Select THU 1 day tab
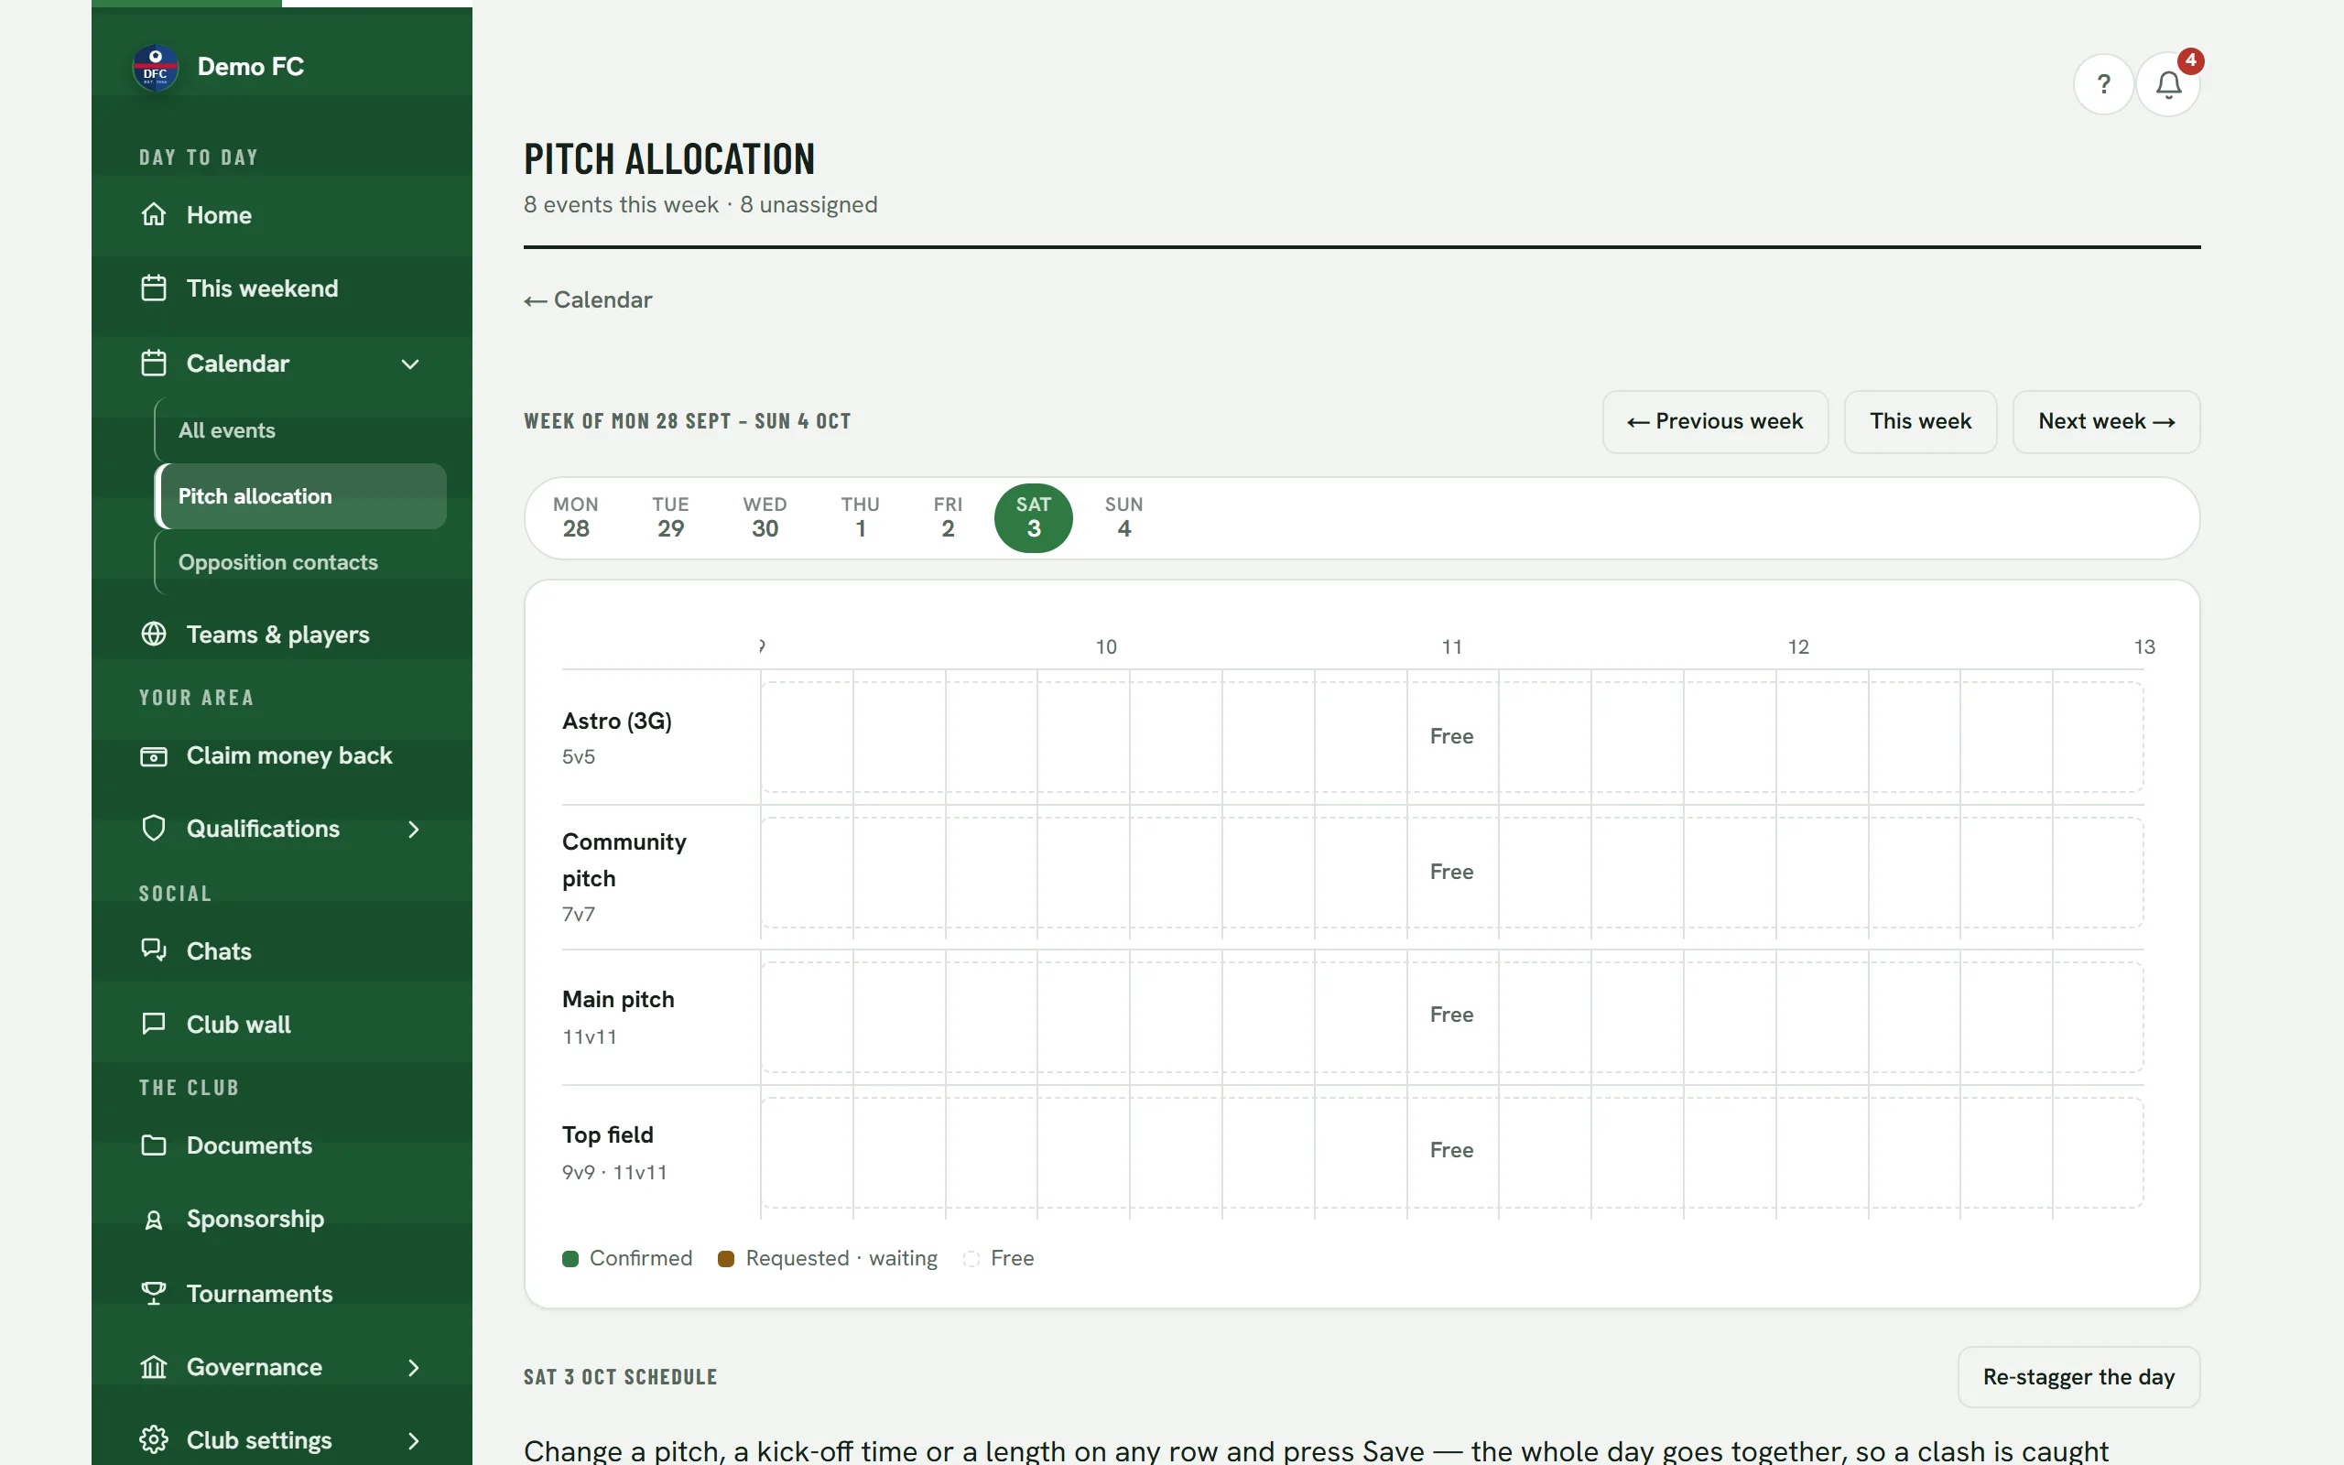This screenshot has width=2344, height=1465. (859, 517)
